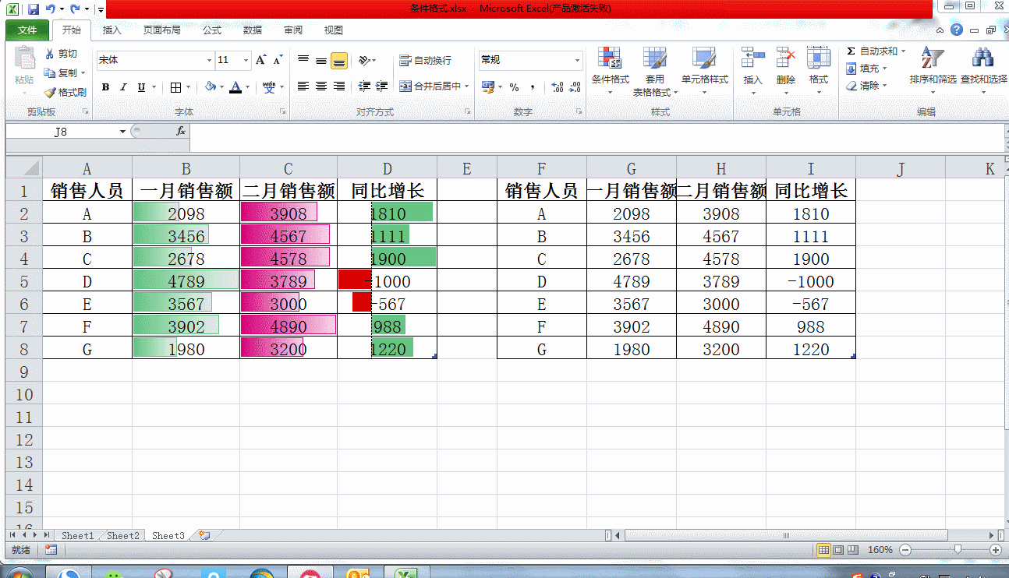Click the 复制 copy button

coord(62,73)
